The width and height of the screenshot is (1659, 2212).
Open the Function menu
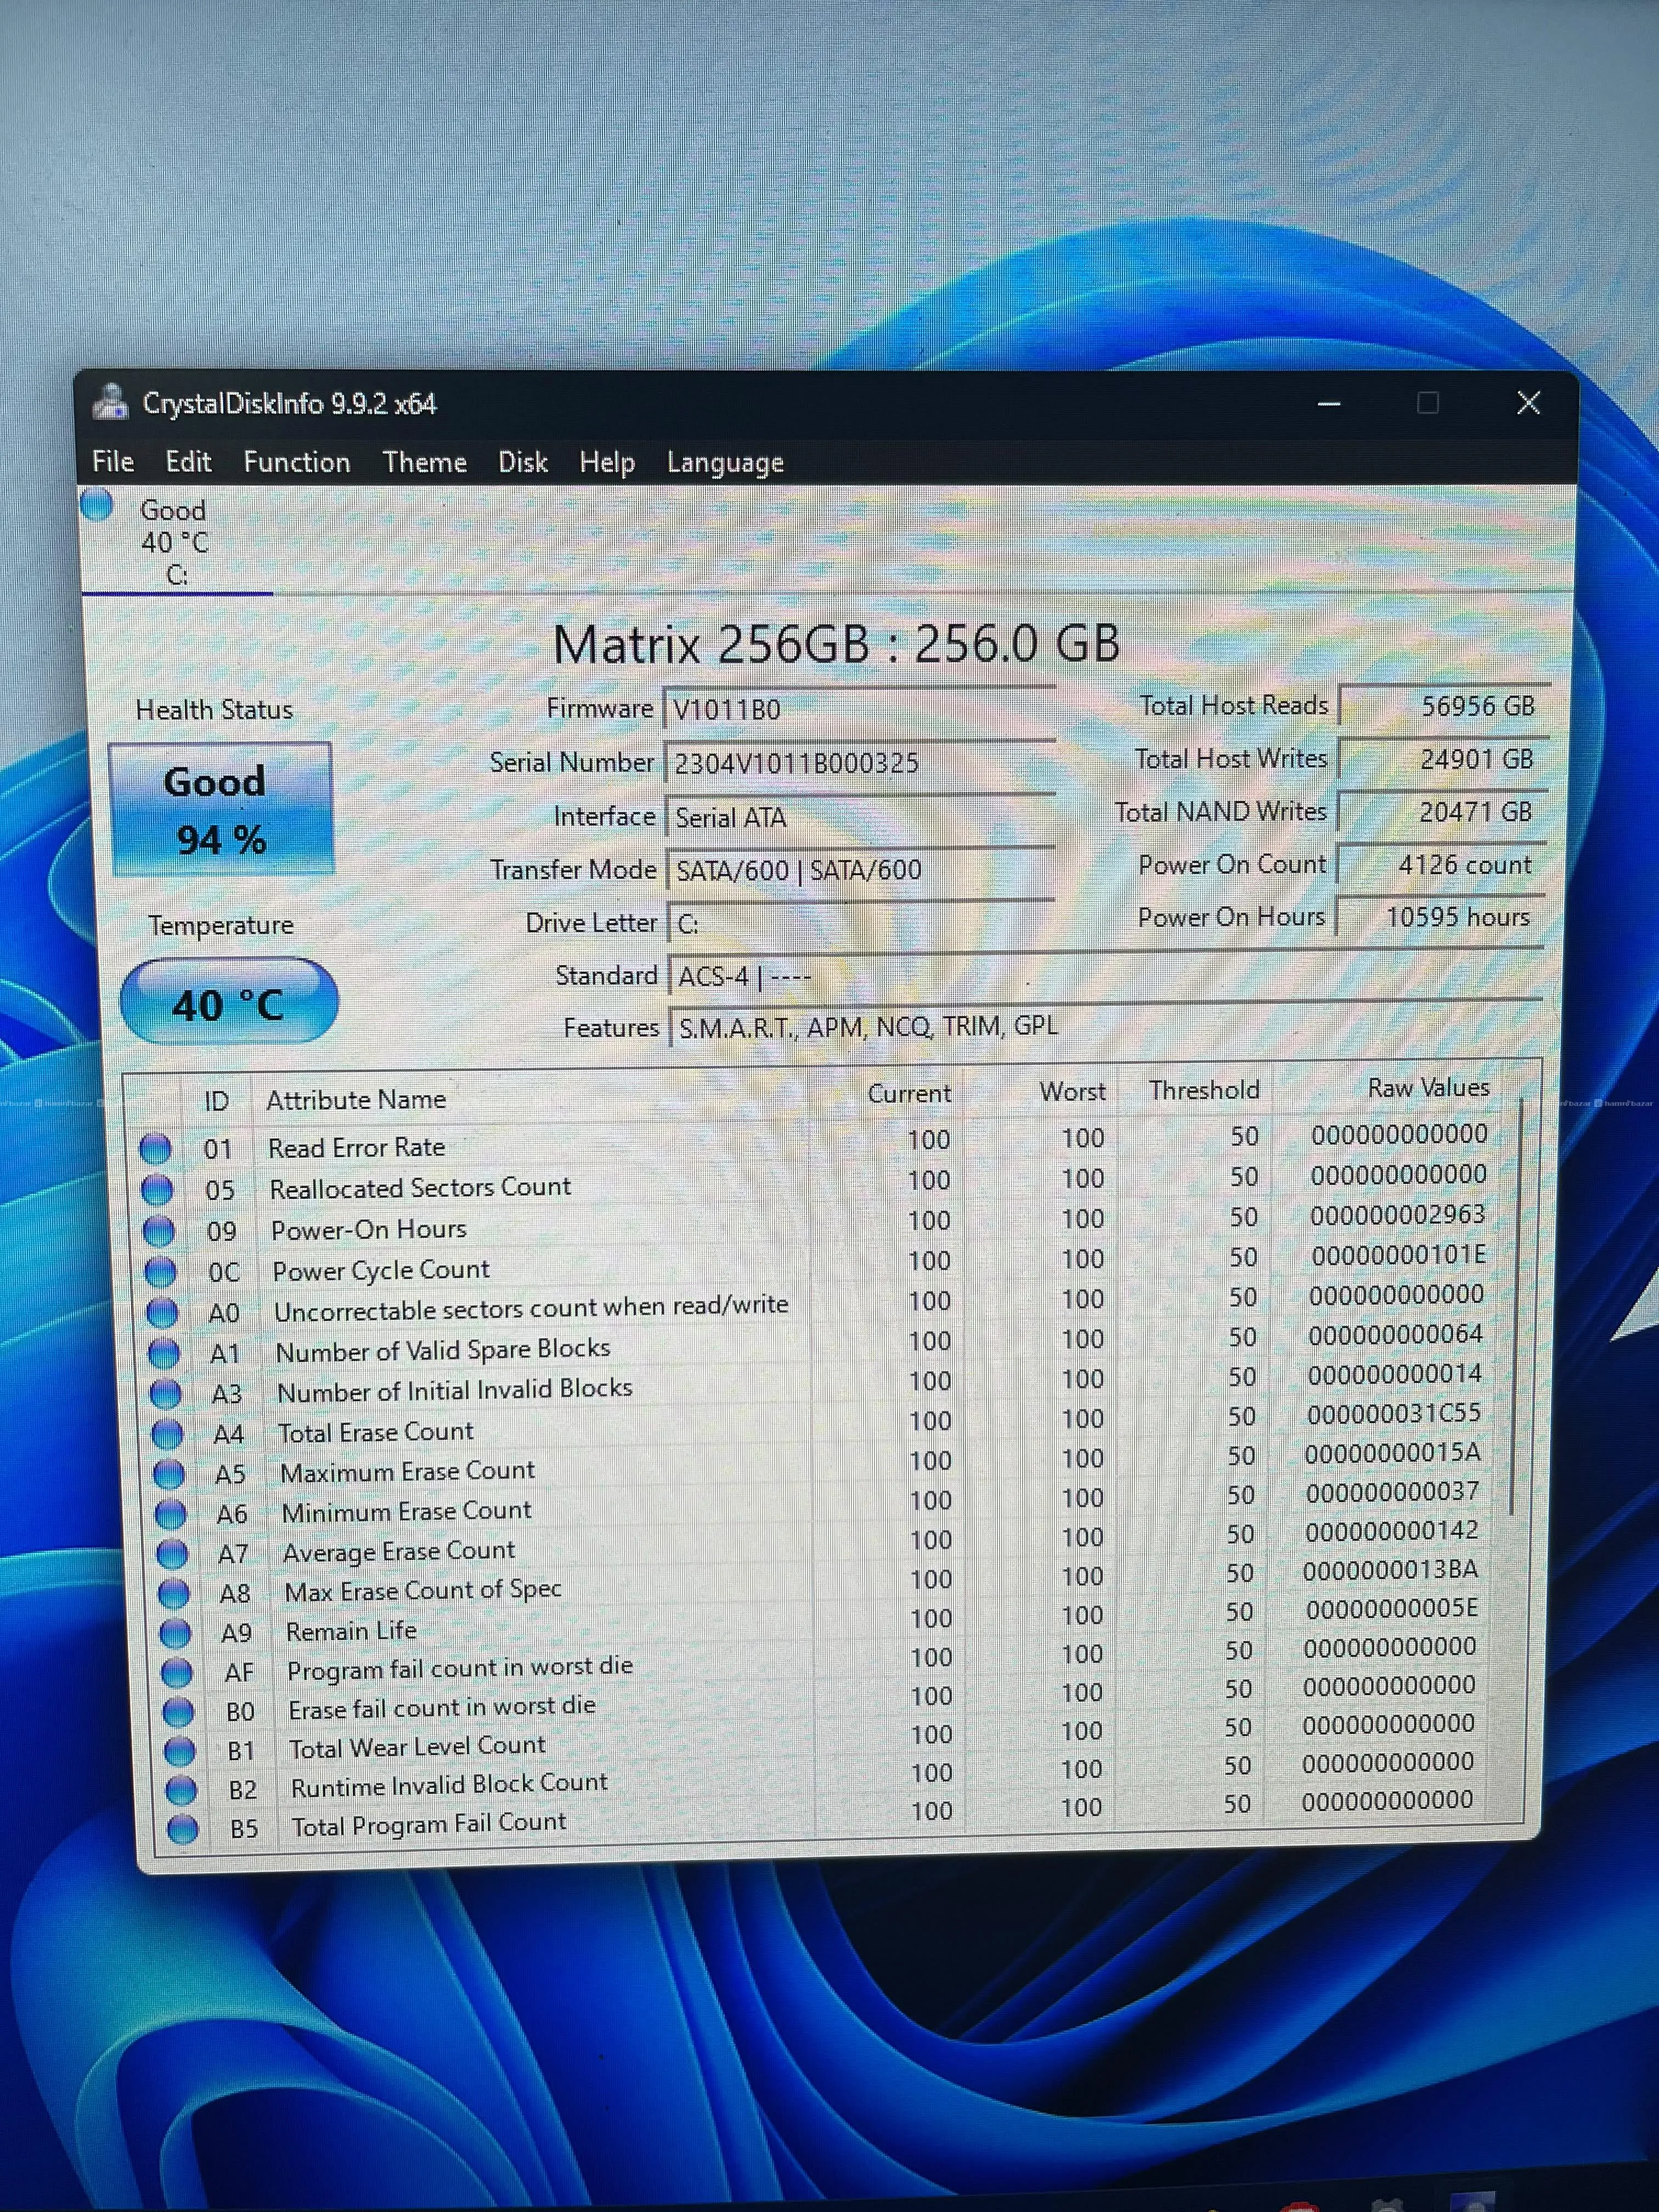tap(297, 462)
